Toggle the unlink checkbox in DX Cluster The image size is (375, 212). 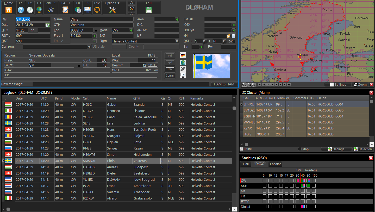point(241,149)
